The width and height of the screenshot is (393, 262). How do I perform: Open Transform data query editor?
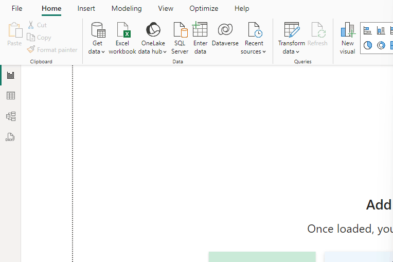coord(292,38)
